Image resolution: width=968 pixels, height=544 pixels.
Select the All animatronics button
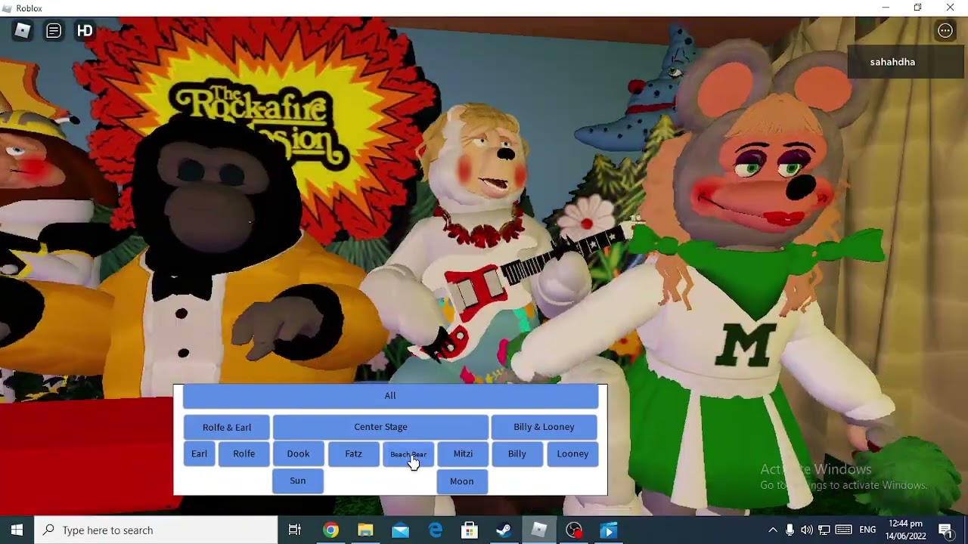tap(390, 396)
